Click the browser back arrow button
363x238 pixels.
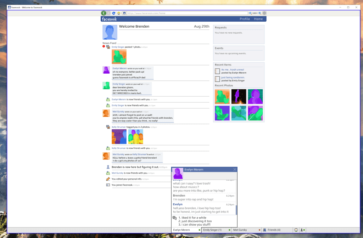104,13
